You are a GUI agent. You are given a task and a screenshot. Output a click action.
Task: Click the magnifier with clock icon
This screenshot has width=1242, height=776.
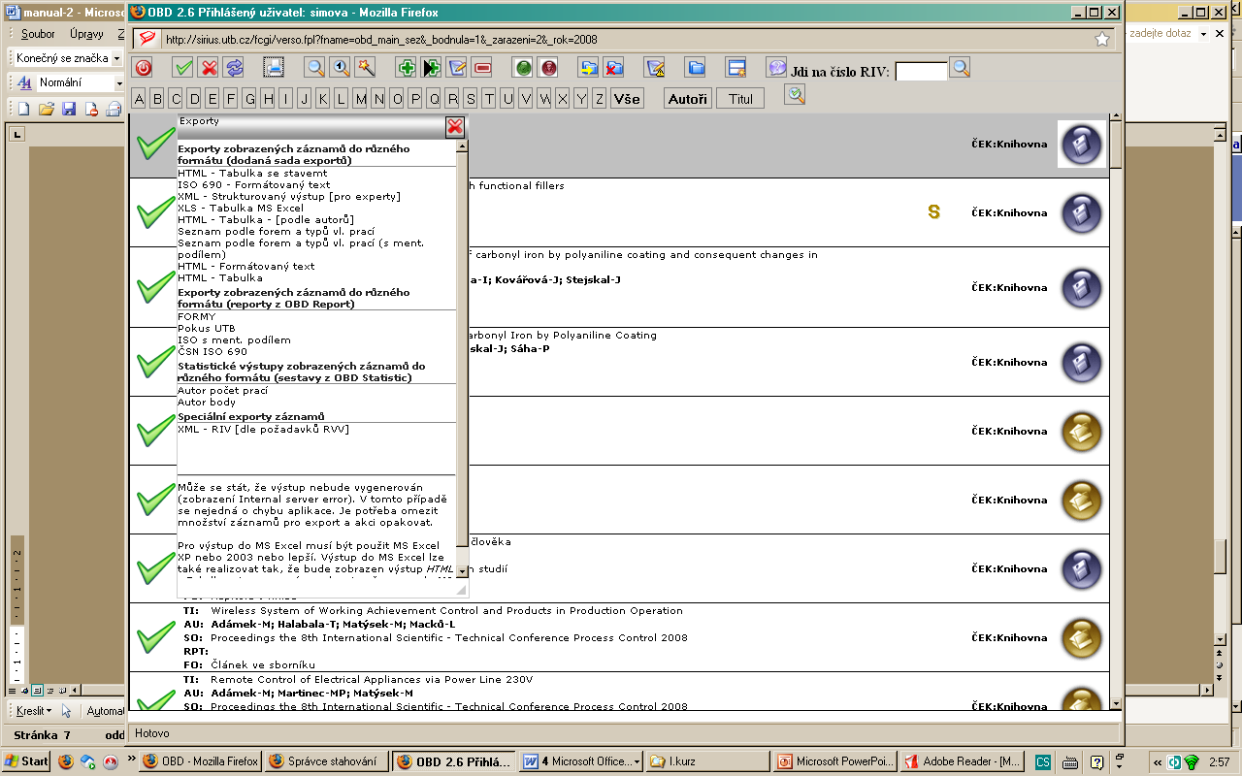(x=341, y=68)
